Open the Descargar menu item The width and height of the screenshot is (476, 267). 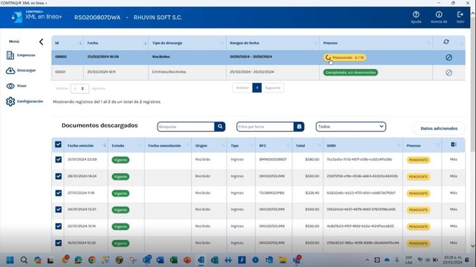coord(21,70)
